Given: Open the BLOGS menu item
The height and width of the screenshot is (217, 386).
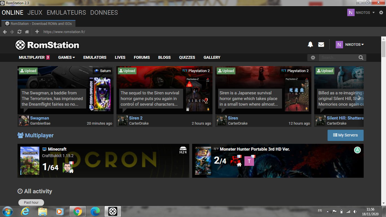Looking at the screenshot, I should (x=164, y=57).
